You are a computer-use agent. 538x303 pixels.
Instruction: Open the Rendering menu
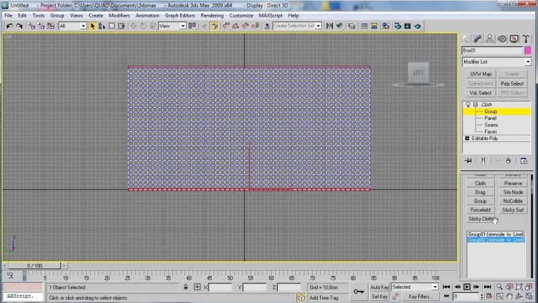coord(212,15)
